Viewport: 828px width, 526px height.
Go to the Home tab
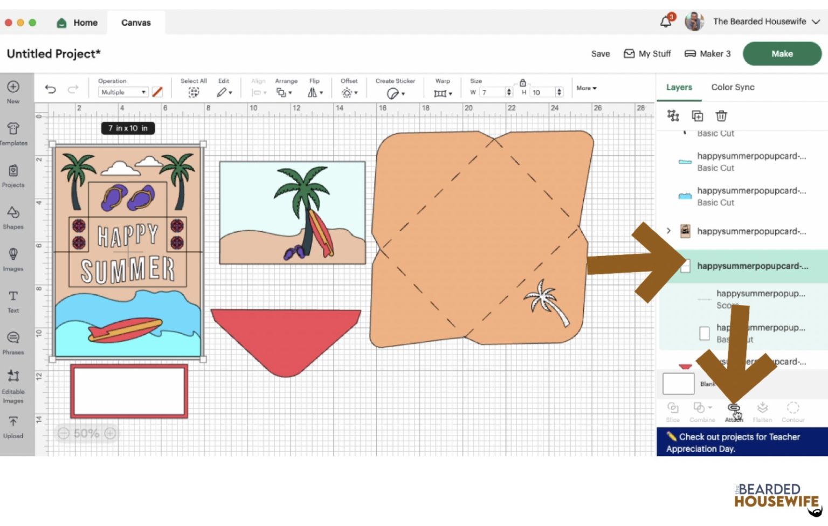(x=78, y=23)
